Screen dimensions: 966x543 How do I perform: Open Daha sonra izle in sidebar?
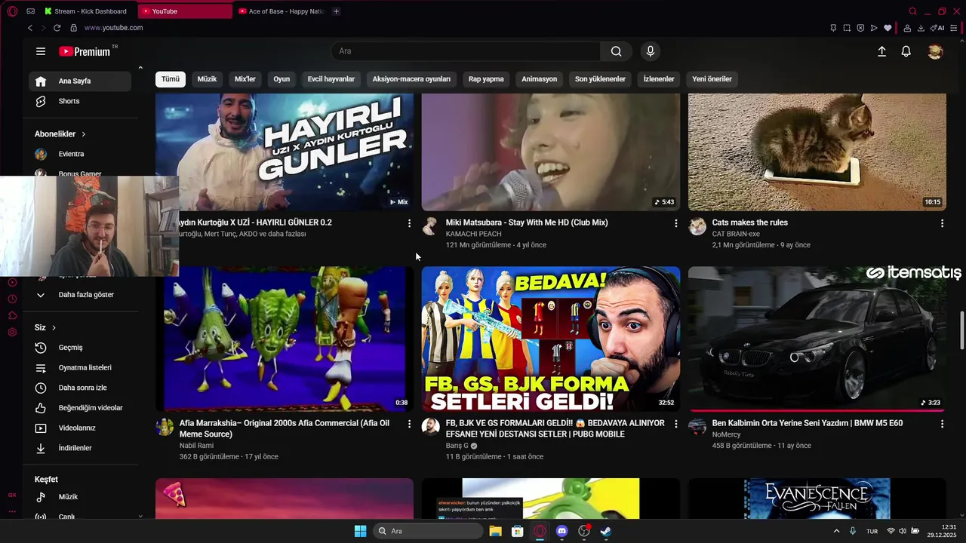80,388
